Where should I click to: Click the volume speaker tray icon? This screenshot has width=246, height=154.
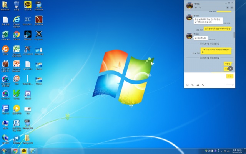click(x=228, y=151)
